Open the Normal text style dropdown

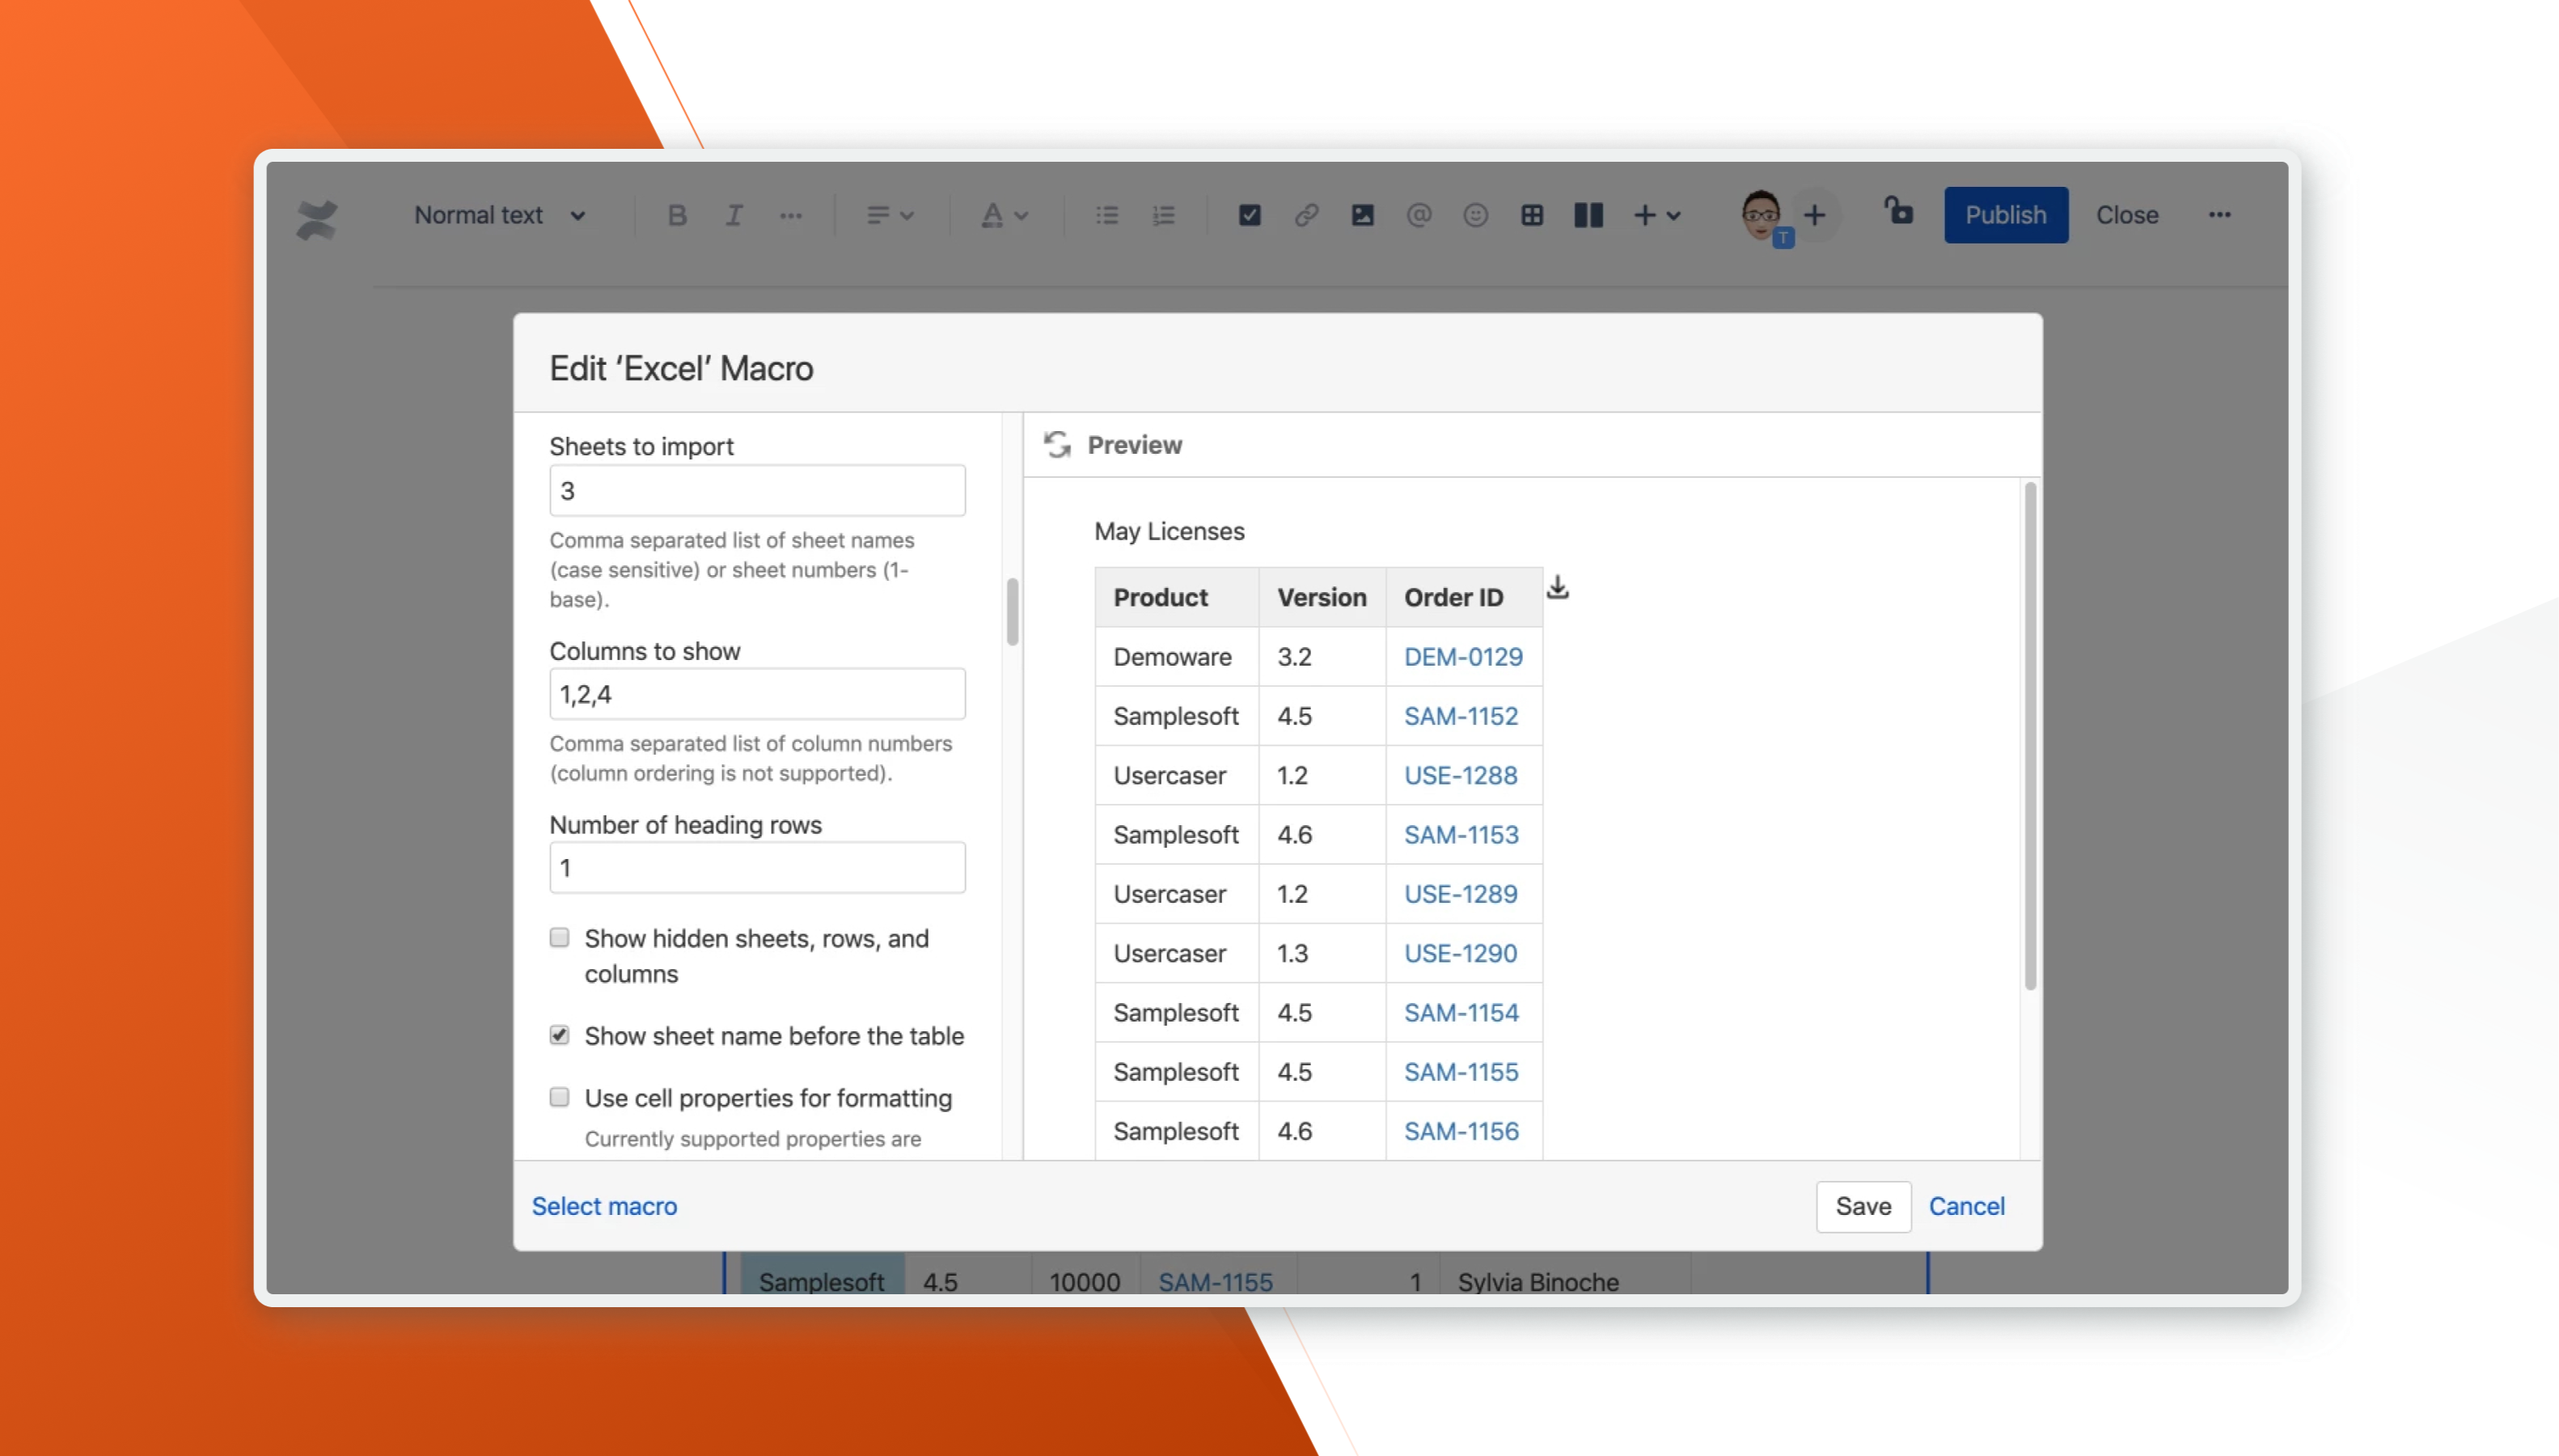pos(499,215)
